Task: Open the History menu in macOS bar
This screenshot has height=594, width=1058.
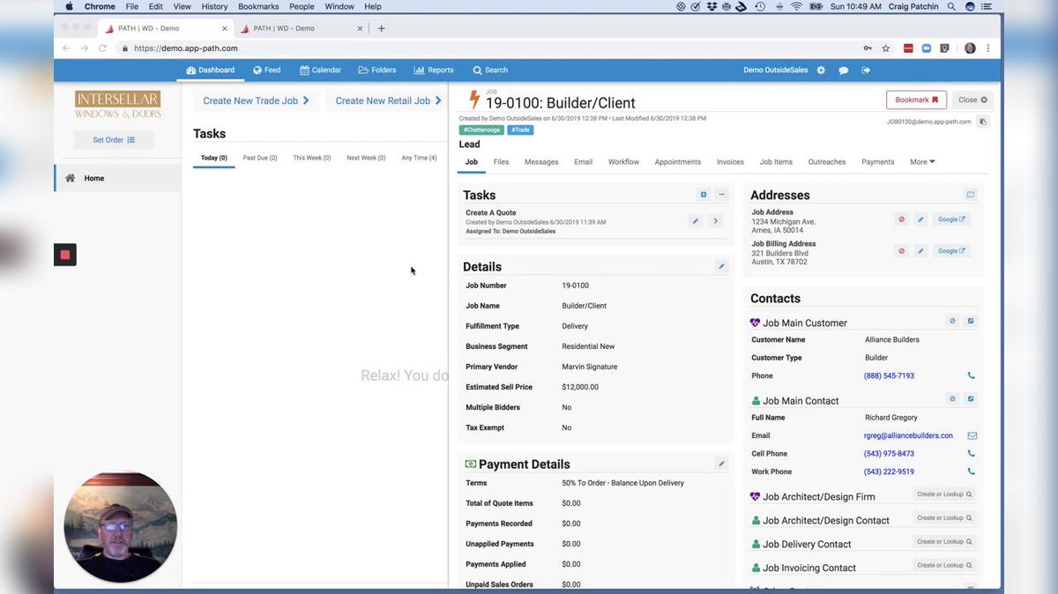Action: [214, 6]
